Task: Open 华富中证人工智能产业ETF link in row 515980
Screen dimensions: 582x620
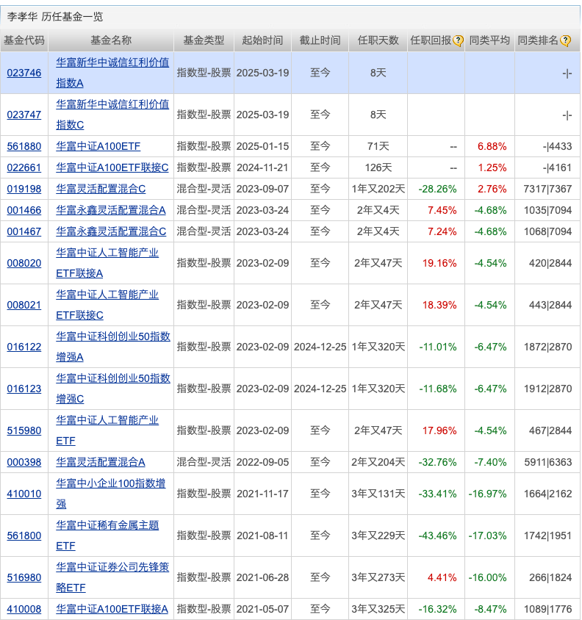Action: point(107,430)
